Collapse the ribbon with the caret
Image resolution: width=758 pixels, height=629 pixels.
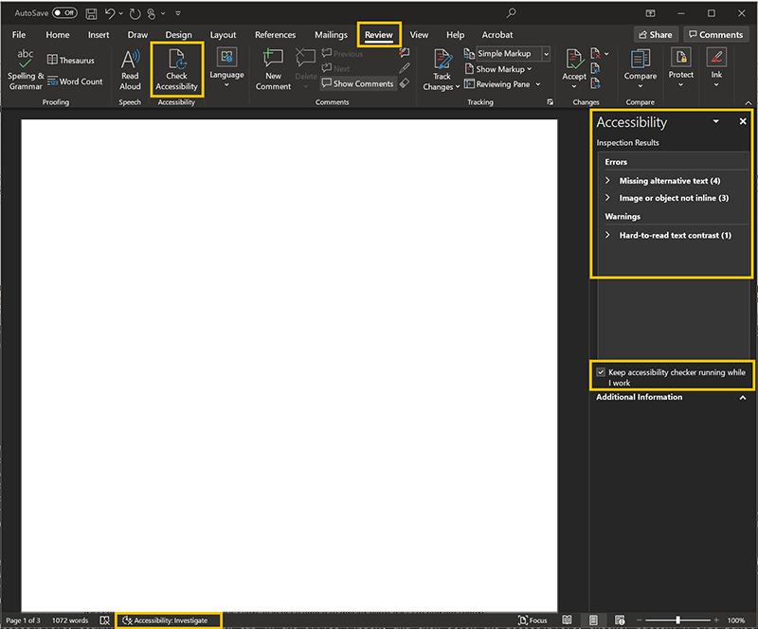click(748, 102)
